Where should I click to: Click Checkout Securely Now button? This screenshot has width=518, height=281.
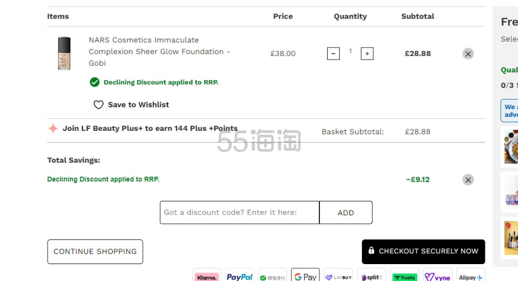click(x=423, y=251)
